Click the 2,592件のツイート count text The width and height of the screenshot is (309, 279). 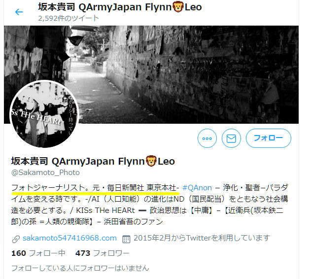(x=69, y=18)
